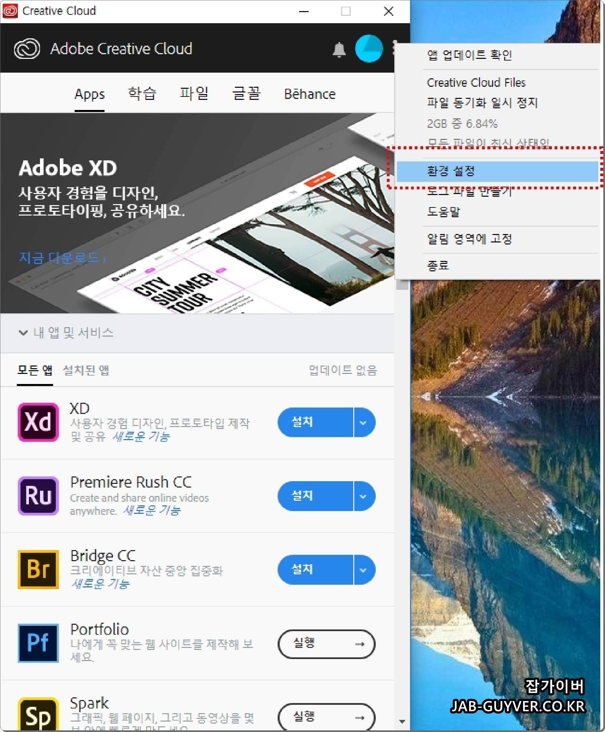This screenshot has height=732, width=605.
Task: Switch to the 학습 tab
Action: click(x=142, y=93)
